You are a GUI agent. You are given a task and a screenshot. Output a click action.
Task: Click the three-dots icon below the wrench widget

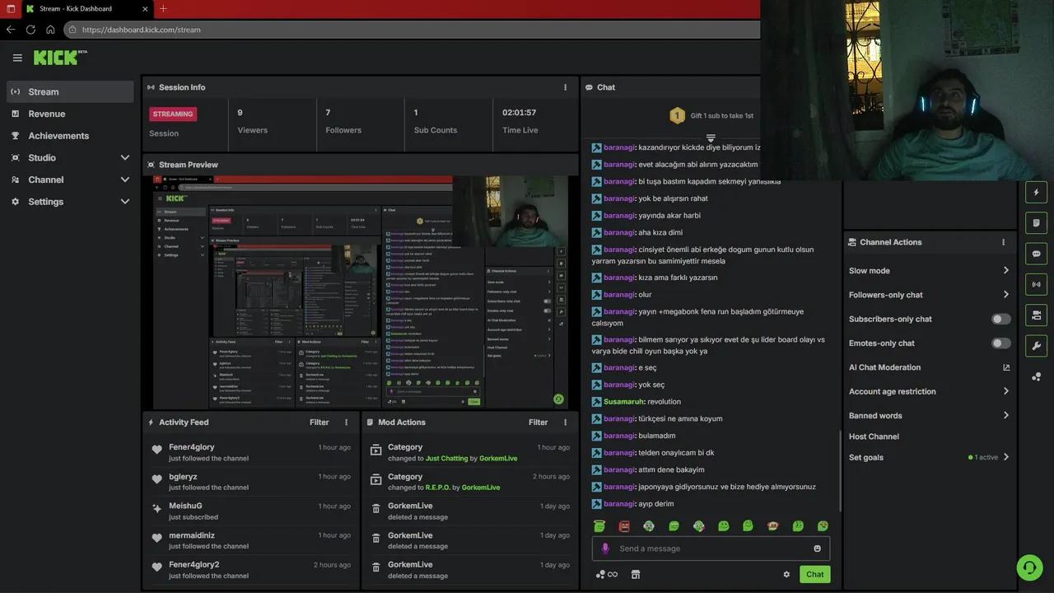(1036, 376)
